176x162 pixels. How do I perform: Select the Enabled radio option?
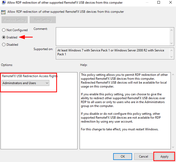[x=4, y=37]
